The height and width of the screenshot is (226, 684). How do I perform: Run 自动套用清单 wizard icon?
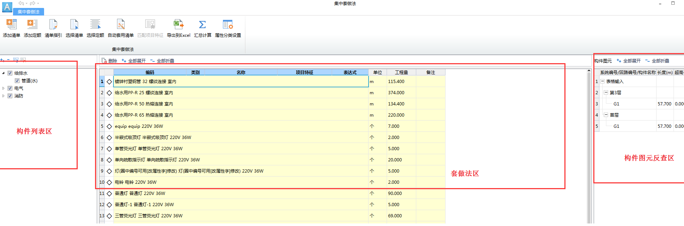[x=121, y=25]
